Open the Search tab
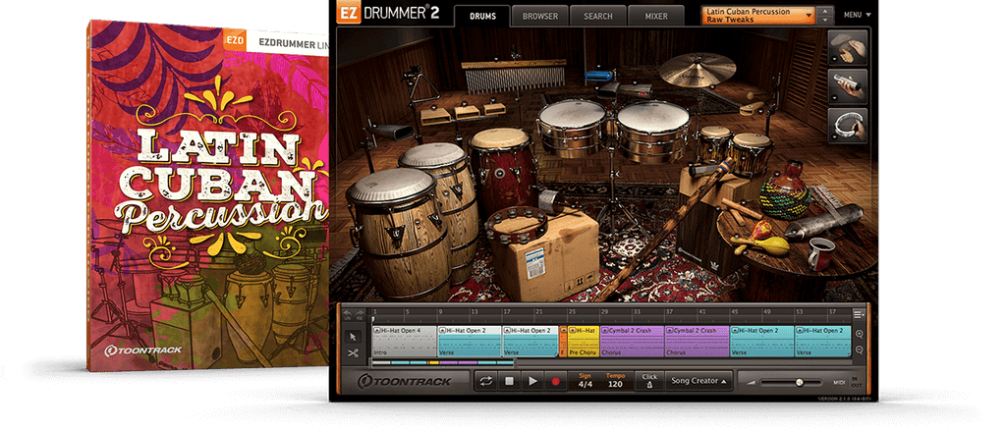 coord(597,16)
